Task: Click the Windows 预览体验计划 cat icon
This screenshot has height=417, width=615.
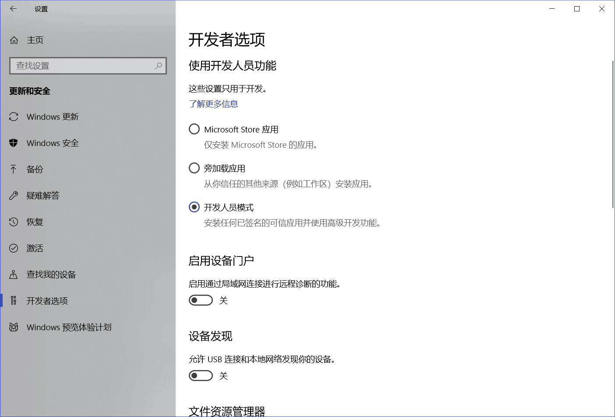Action: [14, 327]
